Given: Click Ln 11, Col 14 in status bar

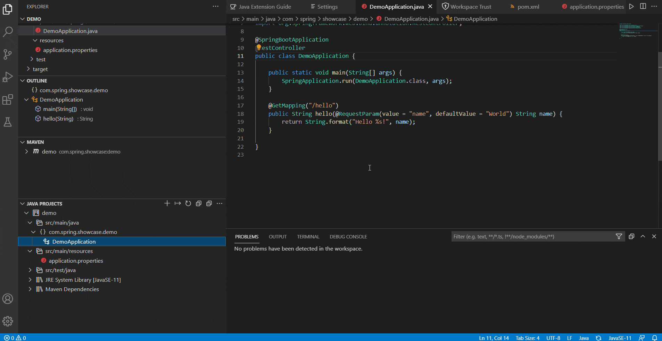Looking at the screenshot, I should (x=494, y=338).
